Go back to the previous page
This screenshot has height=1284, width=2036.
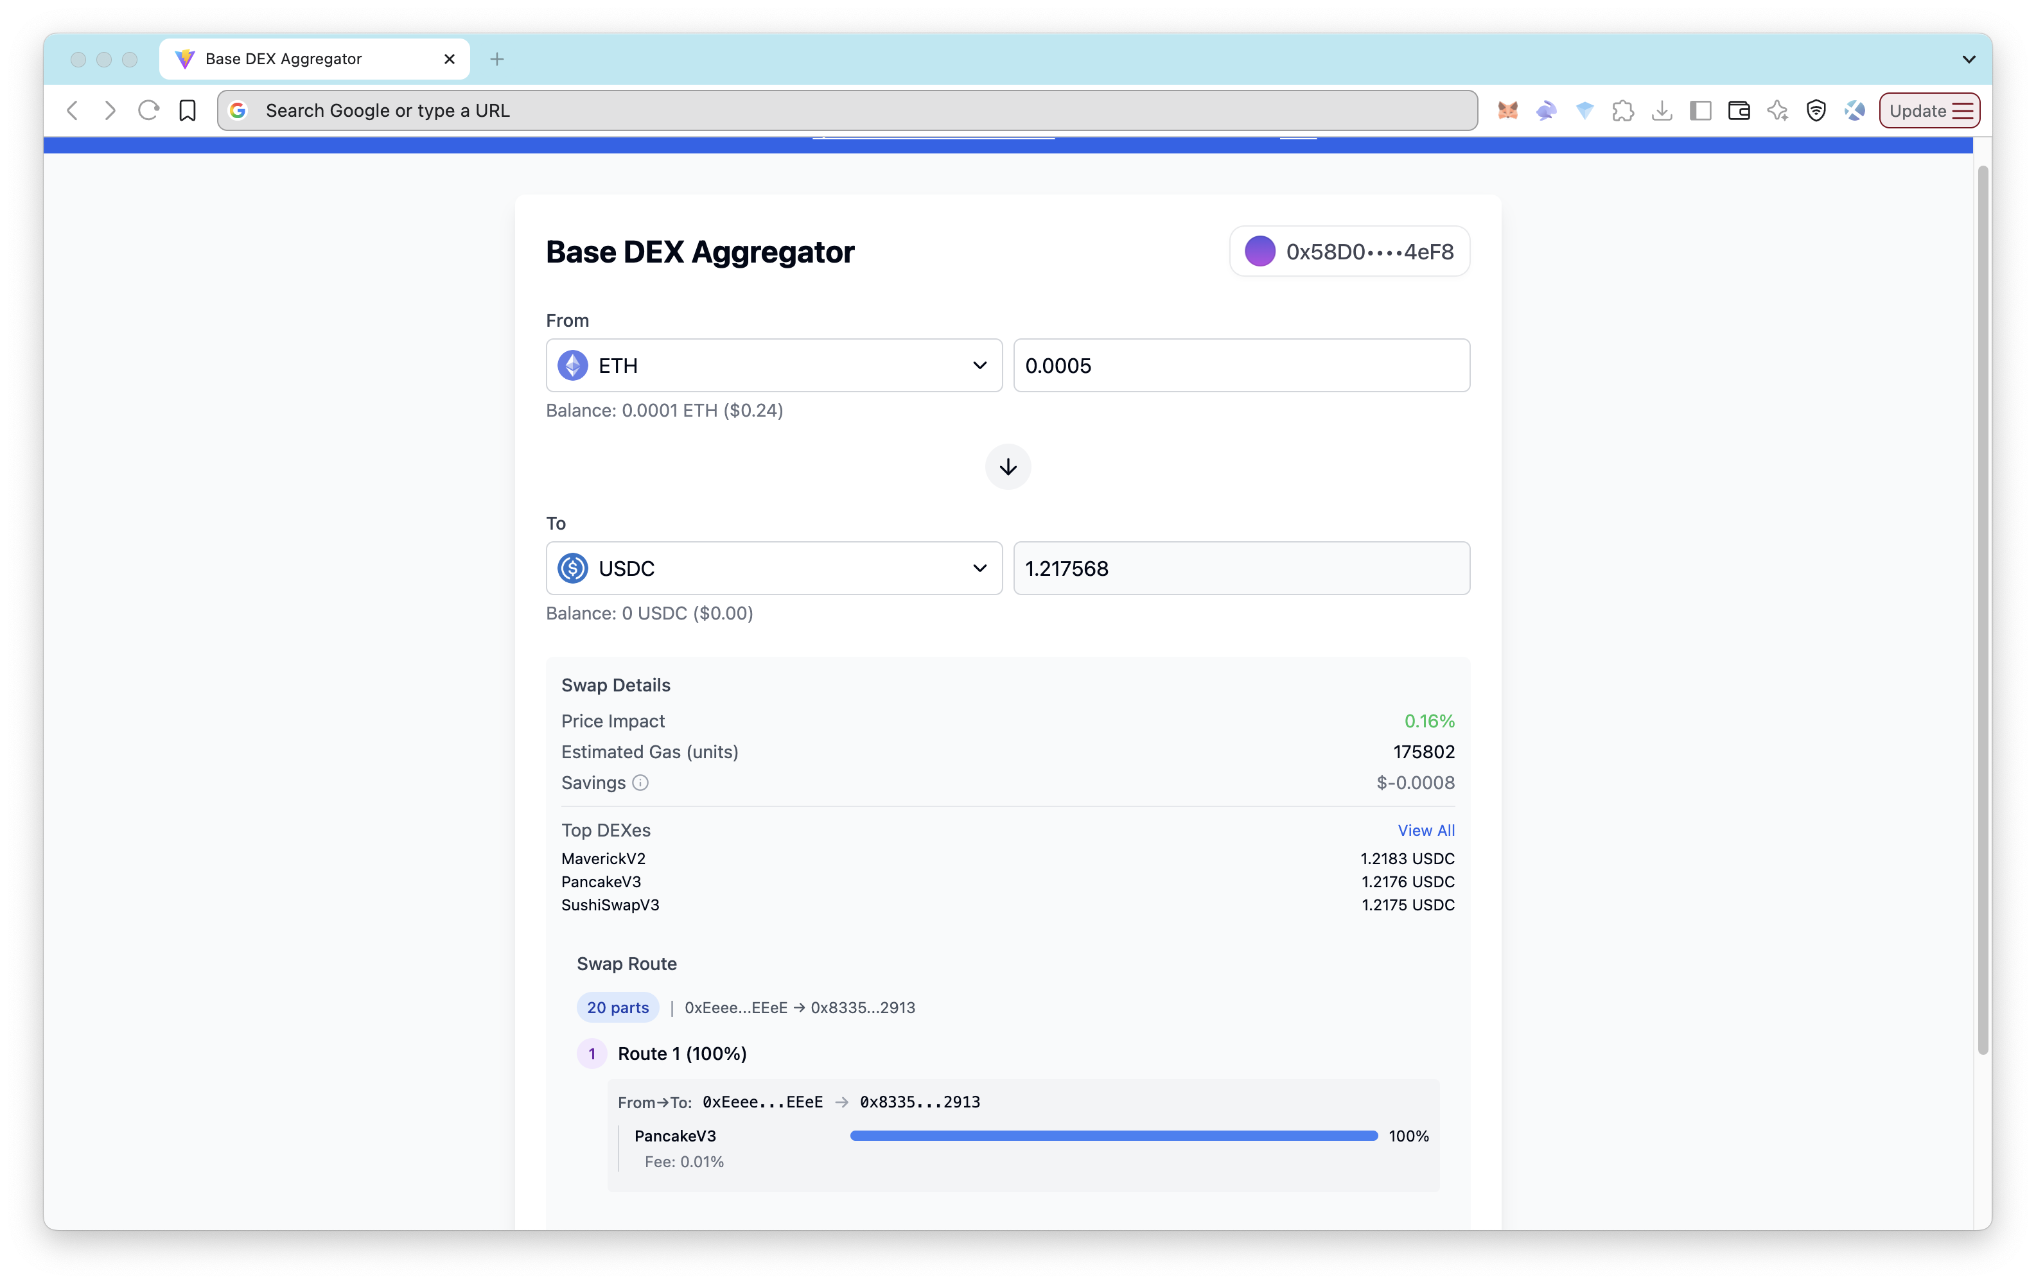point(73,110)
